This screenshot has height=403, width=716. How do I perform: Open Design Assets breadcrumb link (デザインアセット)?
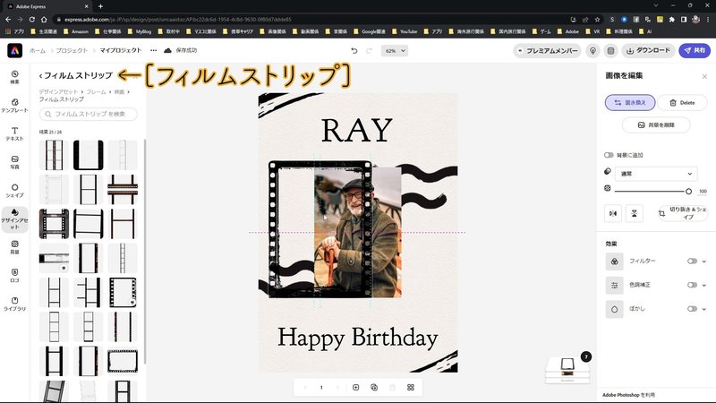(x=58, y=92)
